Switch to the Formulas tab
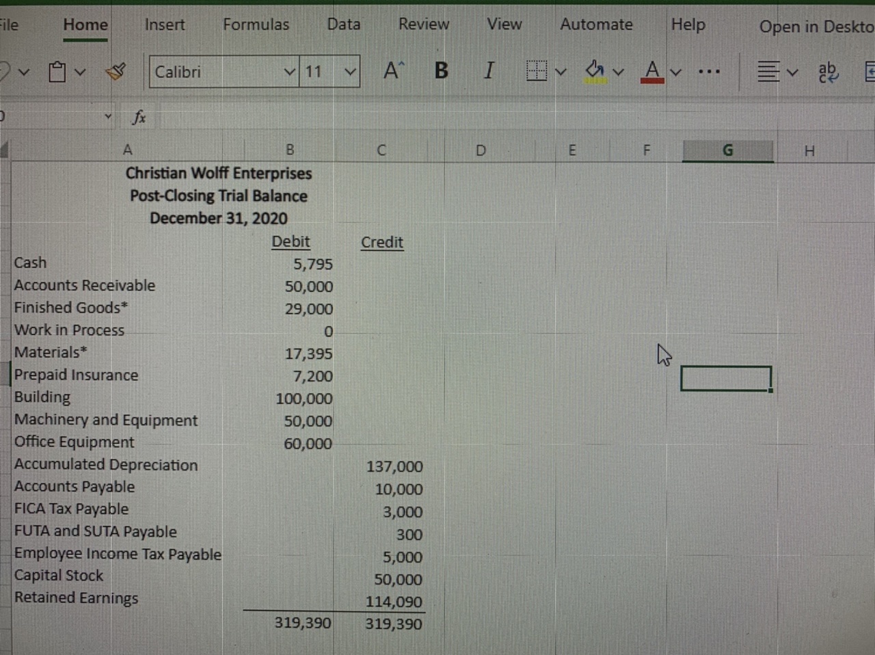This screenshot has width=875, height=655. pos(256,25)
